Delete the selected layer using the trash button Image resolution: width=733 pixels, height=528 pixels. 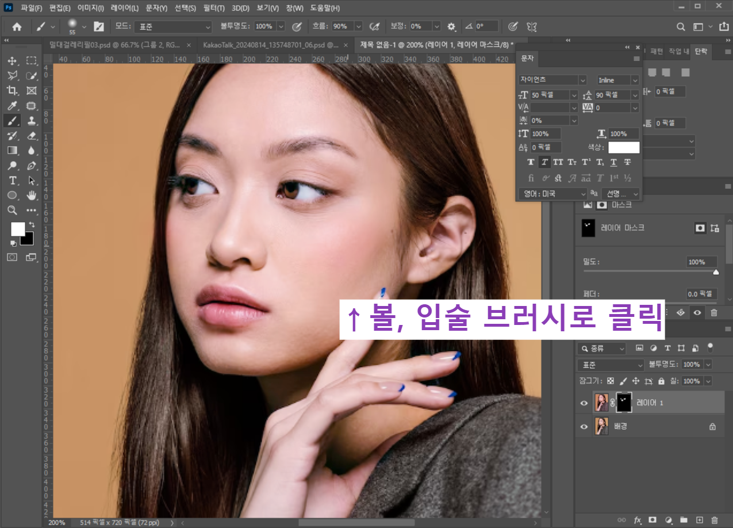[x=716, y=519]
